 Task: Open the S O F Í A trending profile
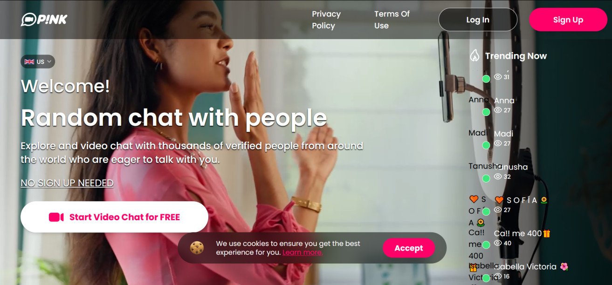click(521, 200)
